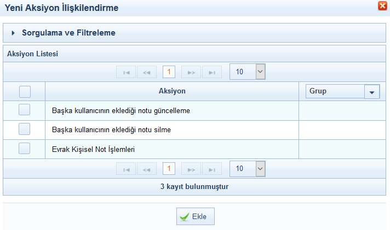
Task: Close the Yeni Aksiyon İlişkilendirme dialog
Action: tap(382, 7)
